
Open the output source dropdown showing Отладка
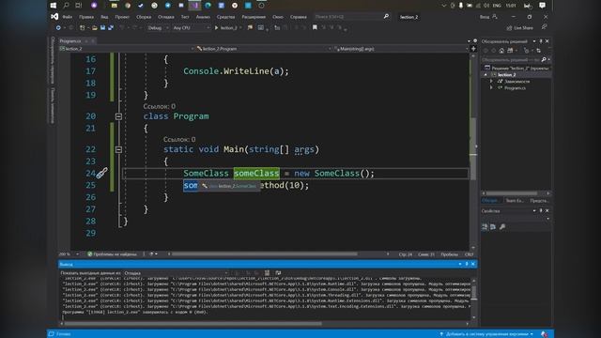tap(176, 273)
